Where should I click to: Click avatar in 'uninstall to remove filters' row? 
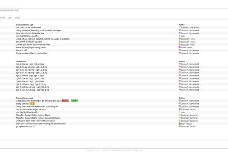(180, 115)
